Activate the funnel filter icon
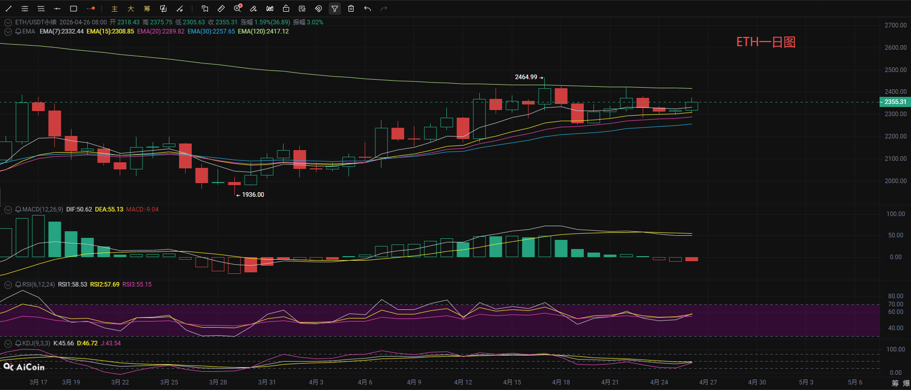Viewport: 911px width, 390px height. [x=335, y=9]
